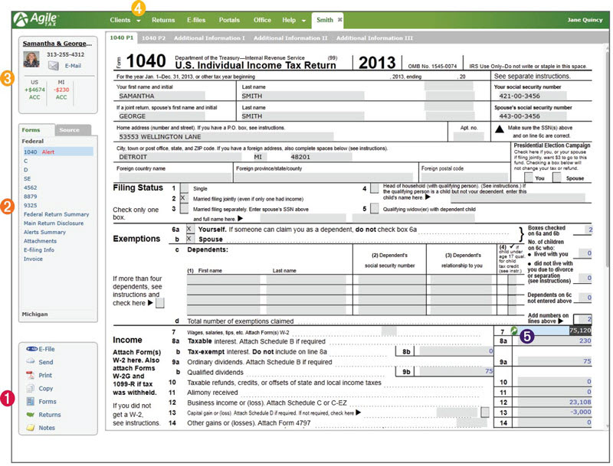The width and height of the screenshot is (613, 466).
Task: Open the Help dropdown arrow
Action: point(303,21)
